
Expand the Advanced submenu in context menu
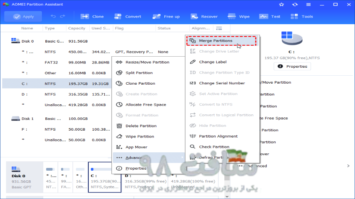coord(149,158)
